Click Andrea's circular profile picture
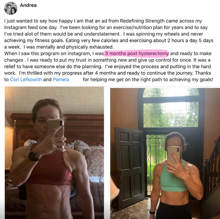Viewport: 220px width, 219px height. (x=11, y=9)
